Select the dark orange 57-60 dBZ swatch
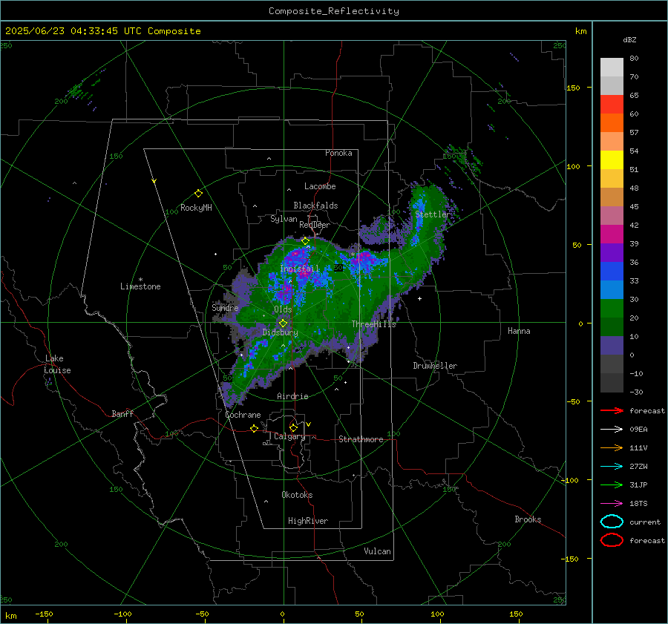This screenshot has width=668, height=624. click(x=612, y=122)
